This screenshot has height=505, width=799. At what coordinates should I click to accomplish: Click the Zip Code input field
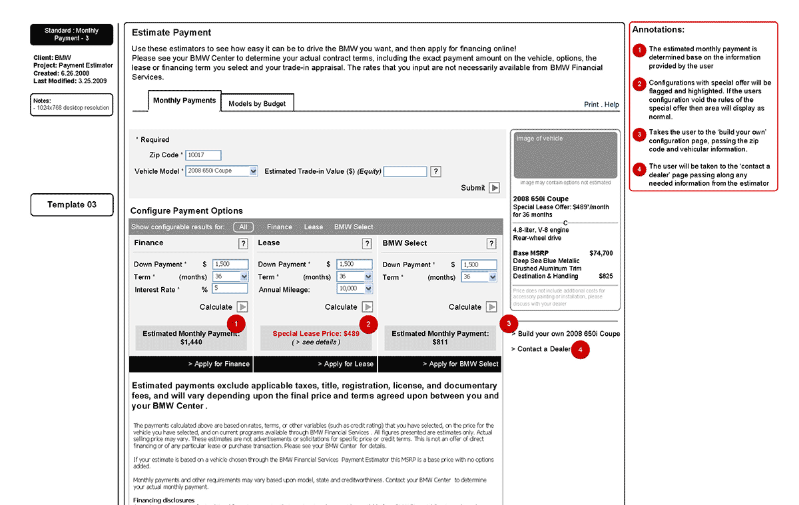203,155
